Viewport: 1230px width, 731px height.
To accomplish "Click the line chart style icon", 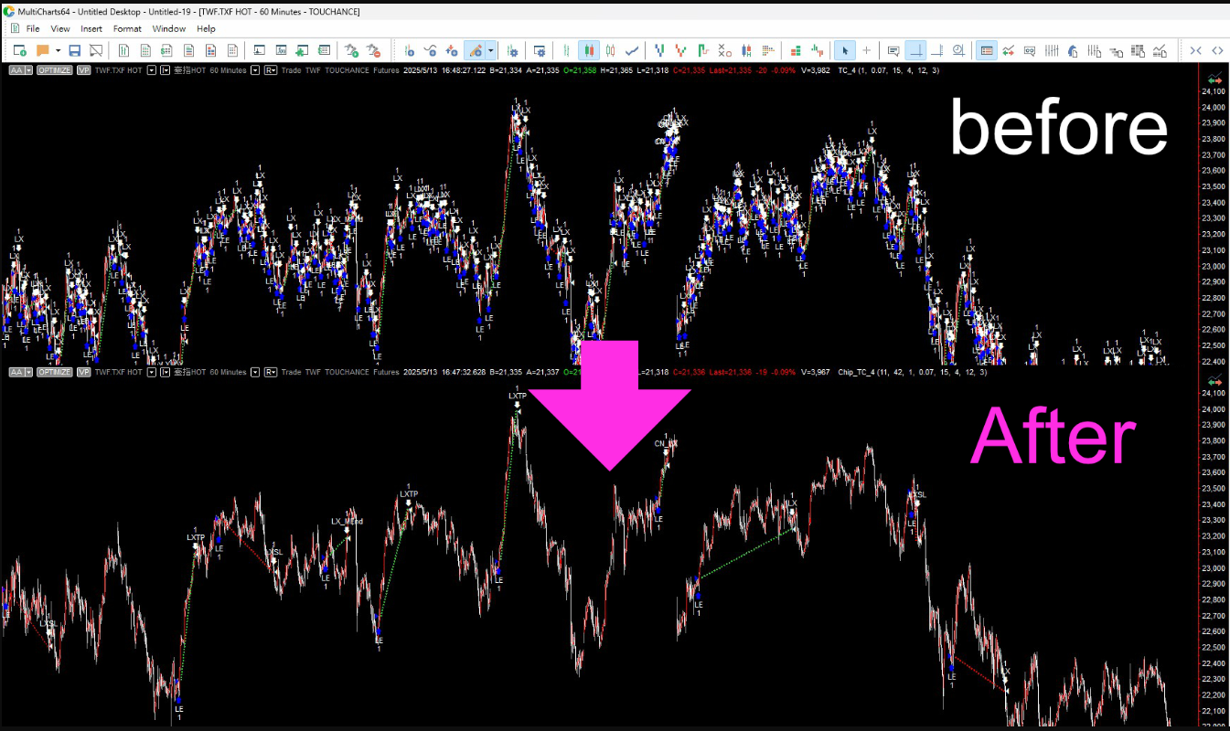I will click(631, 50).
